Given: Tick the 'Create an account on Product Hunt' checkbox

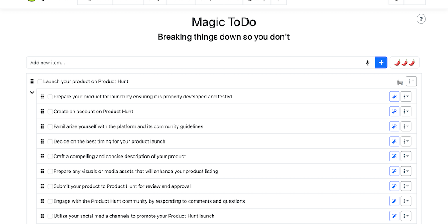Looking at the screenshot, I should (50, 112).
